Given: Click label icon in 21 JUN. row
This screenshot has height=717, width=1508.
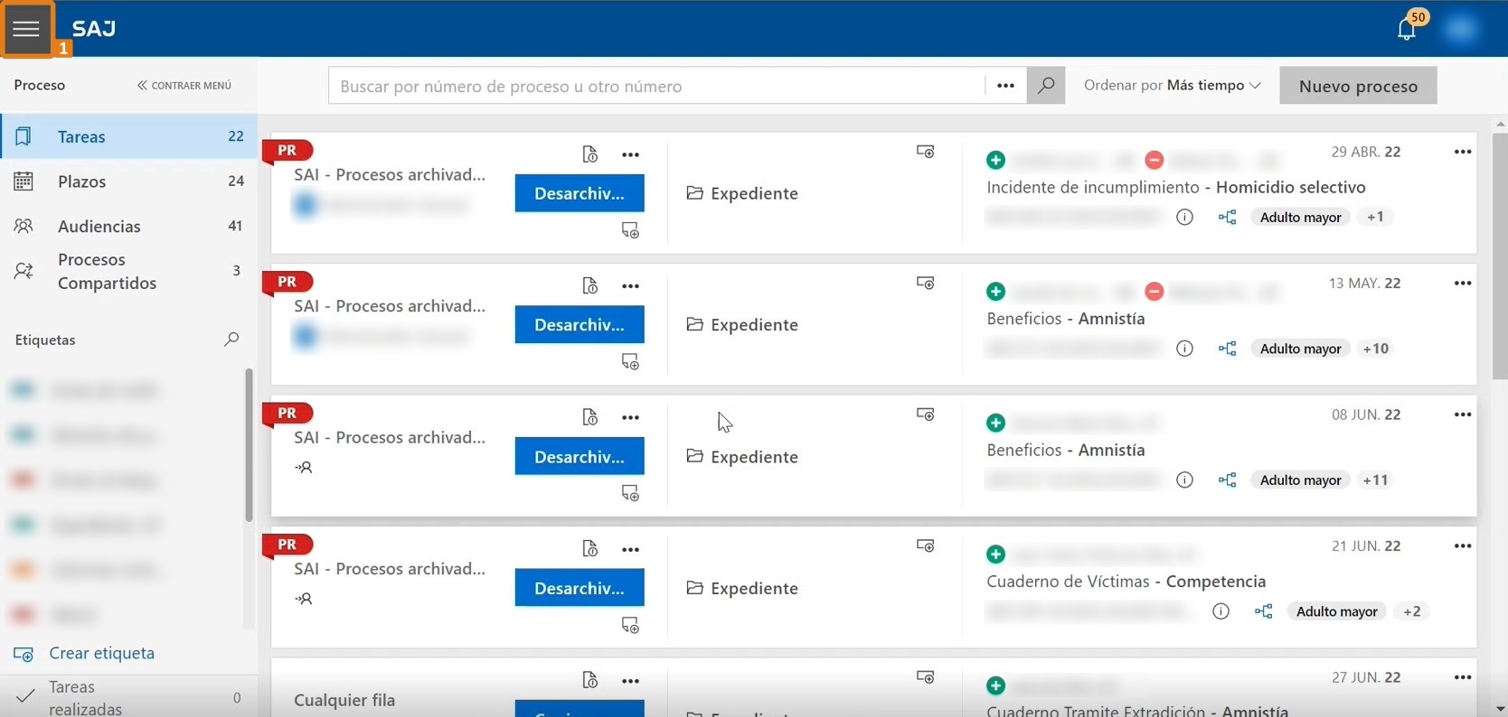Looking at the screenshot, I should 925,545.
